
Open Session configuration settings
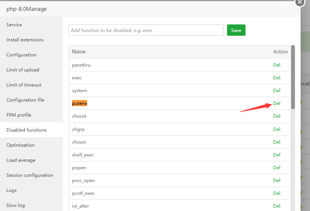[30, 175]
